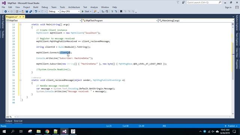Open the Error List panel tab
The height and width of the screenshot is (135, 240).
click(x=18, y=121)
